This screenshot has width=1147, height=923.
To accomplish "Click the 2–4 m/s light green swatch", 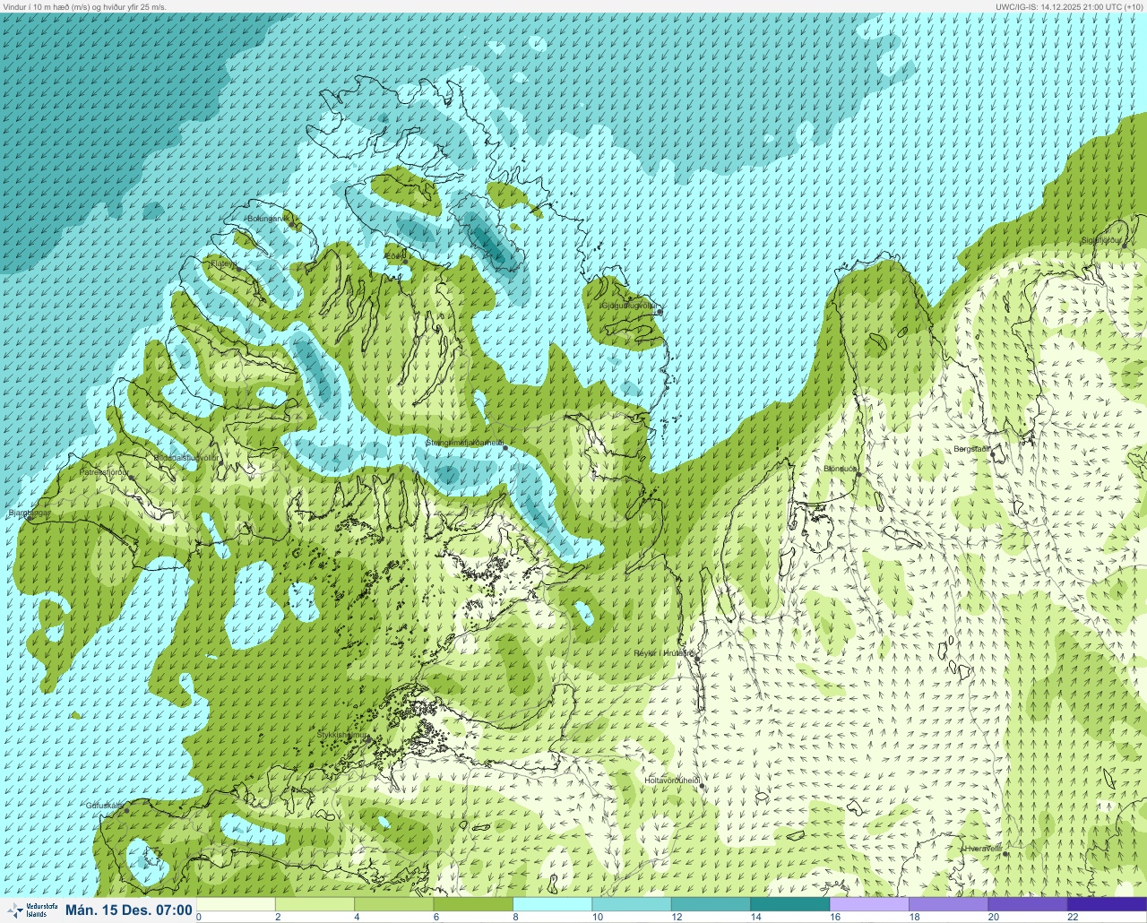I will click(x=315, y=904).
